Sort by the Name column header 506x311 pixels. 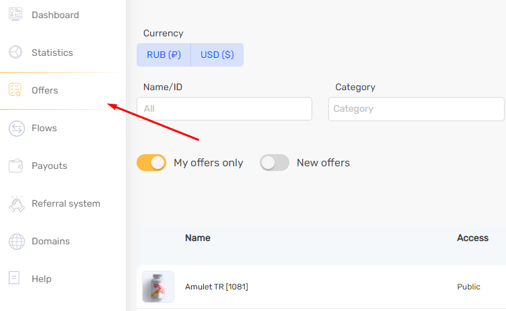click(198, 238)
